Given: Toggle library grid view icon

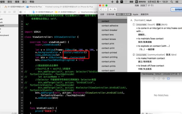Looking at the screenshot, I should point(143,113).
